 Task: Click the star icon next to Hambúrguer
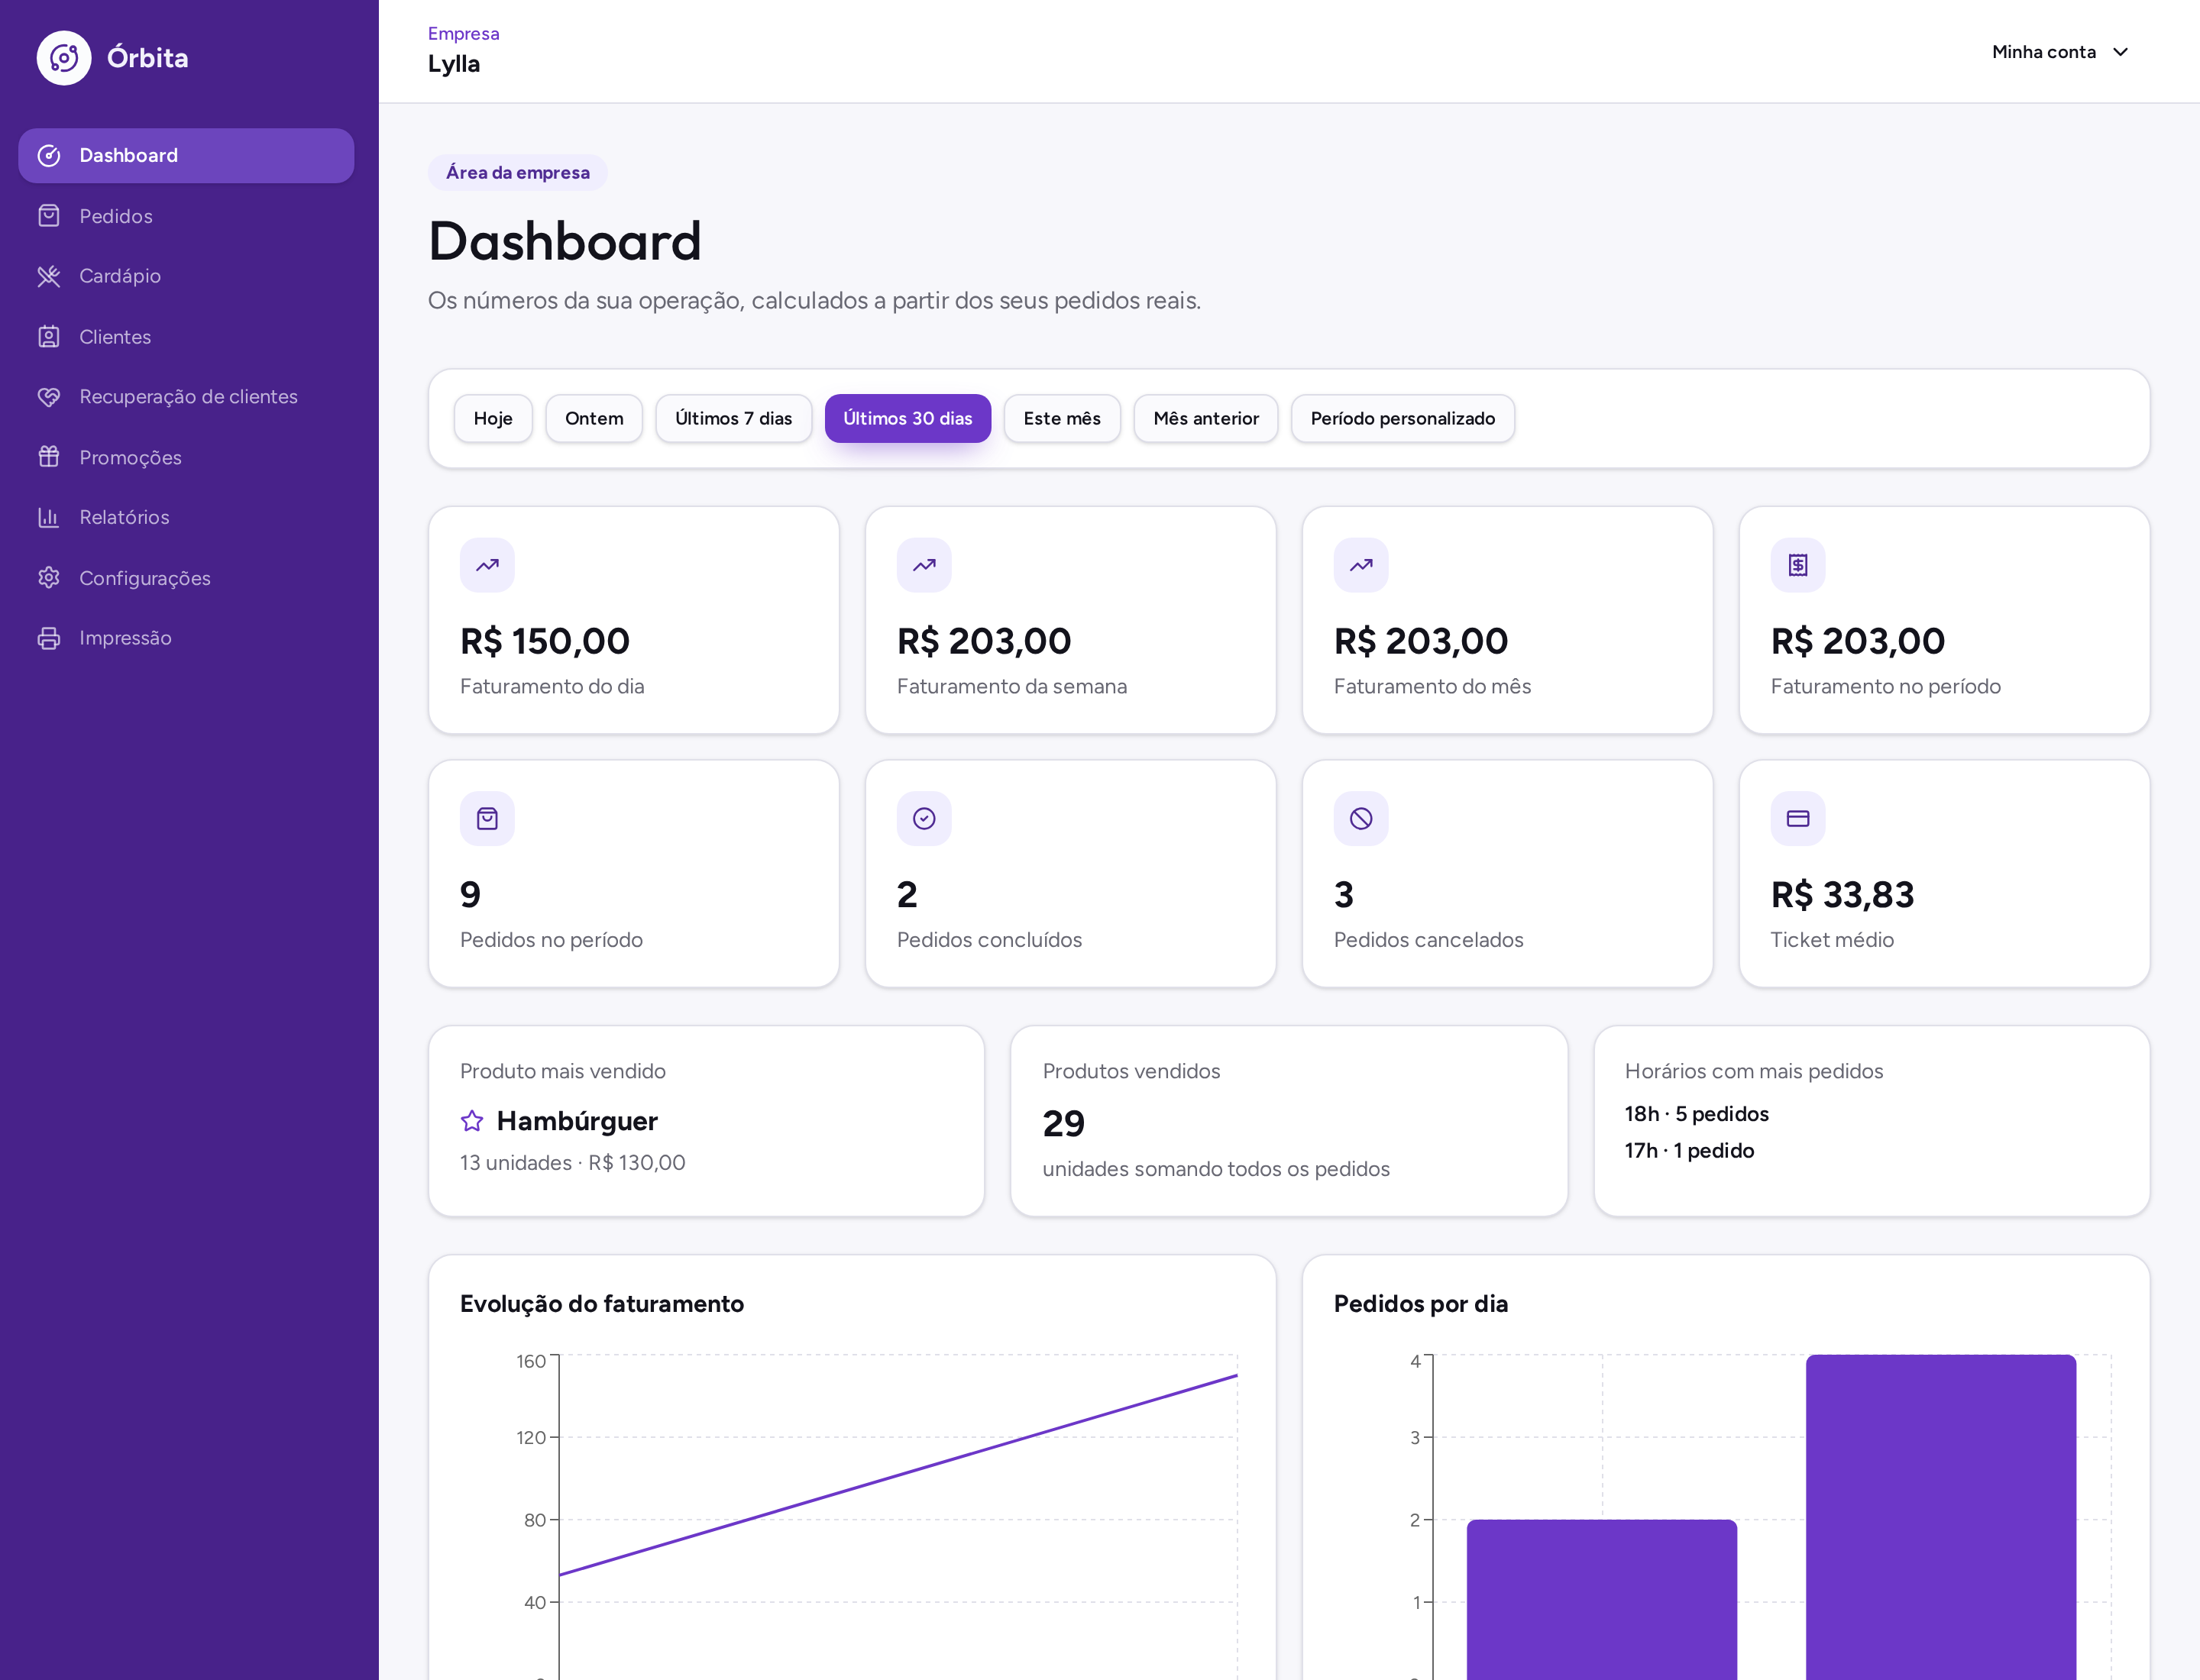coord(472,1121)
